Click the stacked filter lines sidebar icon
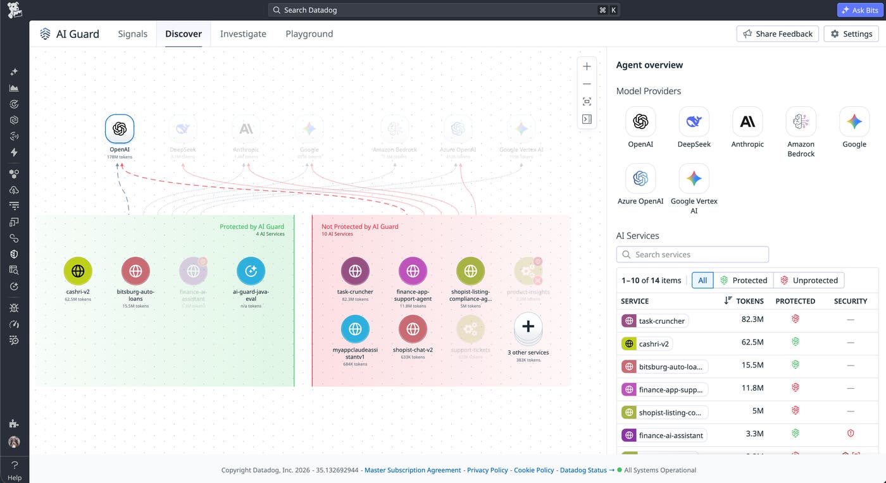This screenshot has width=886, height=483. 14,205
